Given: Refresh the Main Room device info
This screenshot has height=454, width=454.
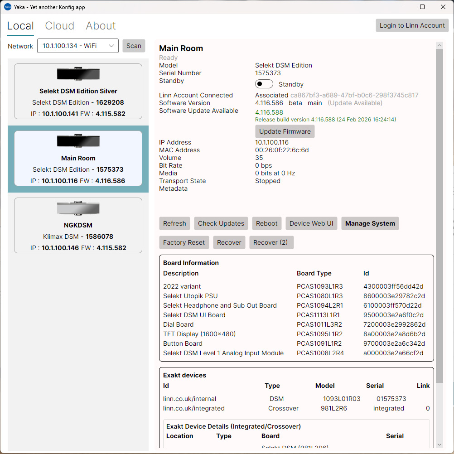Looking at the screenshot, I should tap(174, 223).
